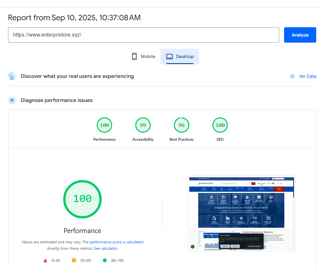Click the large 'Performance' title under the gauge
Viewport: 322px width, 268px height.
pos(82,231)
